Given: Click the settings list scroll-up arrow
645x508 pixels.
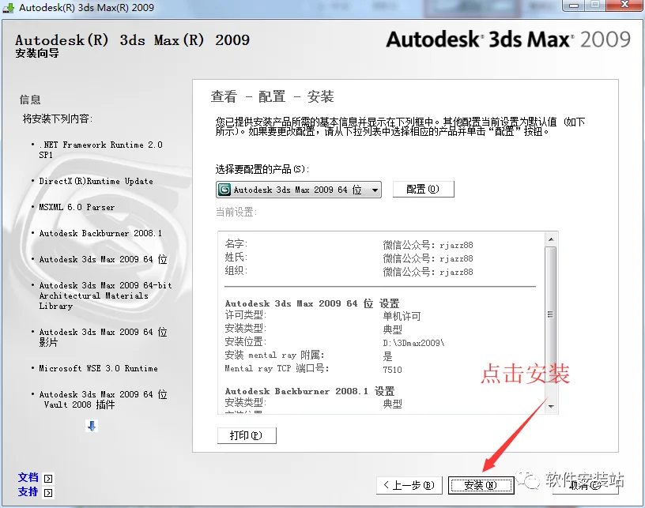Looking at the screenshot, I should tap(551, 239).
